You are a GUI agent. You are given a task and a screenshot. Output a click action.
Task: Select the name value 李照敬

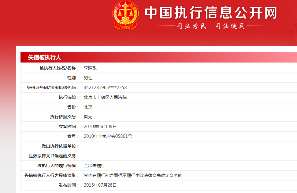pyautogui.click(x=90, y=68)
